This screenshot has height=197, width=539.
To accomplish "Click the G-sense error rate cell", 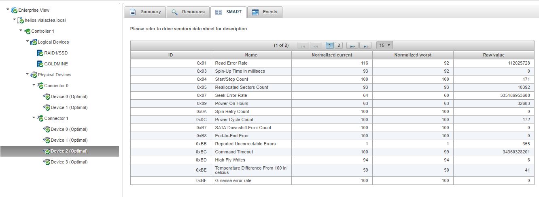I will pos(251,180).
